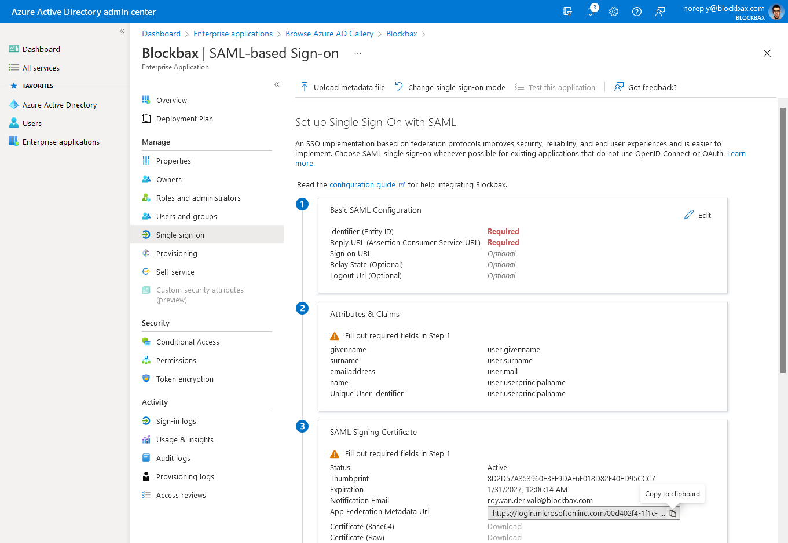788x543 pixels.
Task: Download the Certificate (Base64)
Action: [504, 526]
